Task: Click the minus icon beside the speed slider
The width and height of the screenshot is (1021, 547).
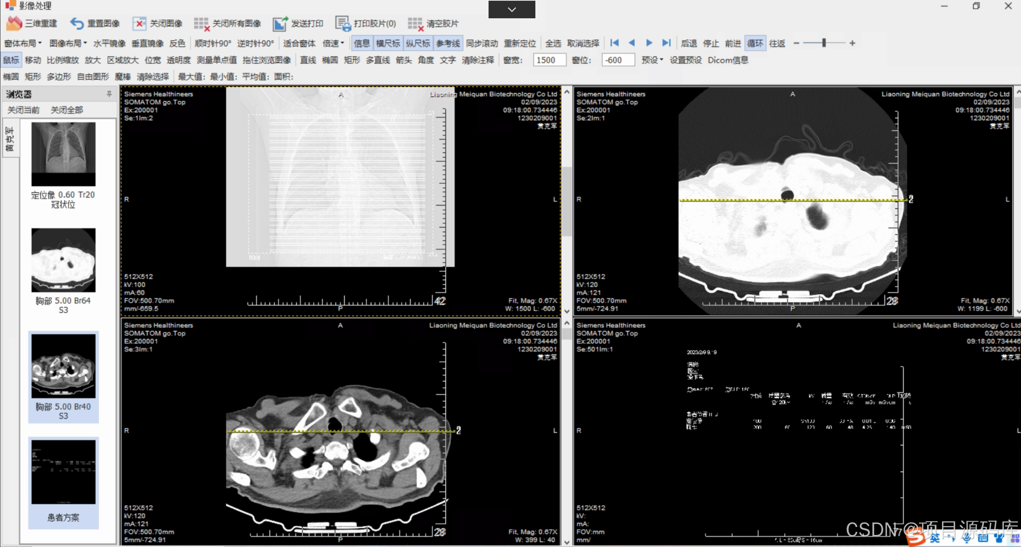Action: click(x=796, y=43)
